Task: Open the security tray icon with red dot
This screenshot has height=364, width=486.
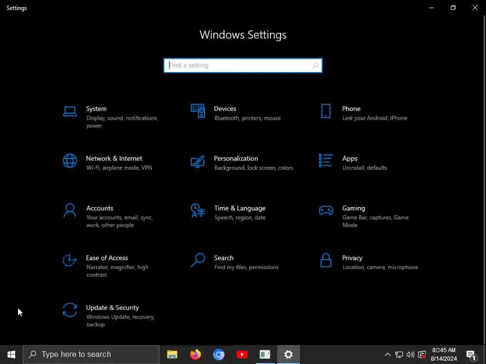Action: click(x=422, y=355)
